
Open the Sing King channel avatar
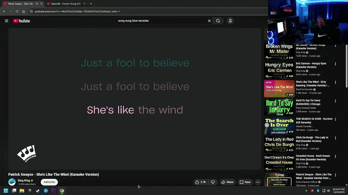click(12, 182)
